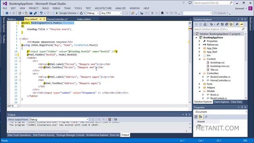Toggle the pin on Buy.cshtml tab

40,19
